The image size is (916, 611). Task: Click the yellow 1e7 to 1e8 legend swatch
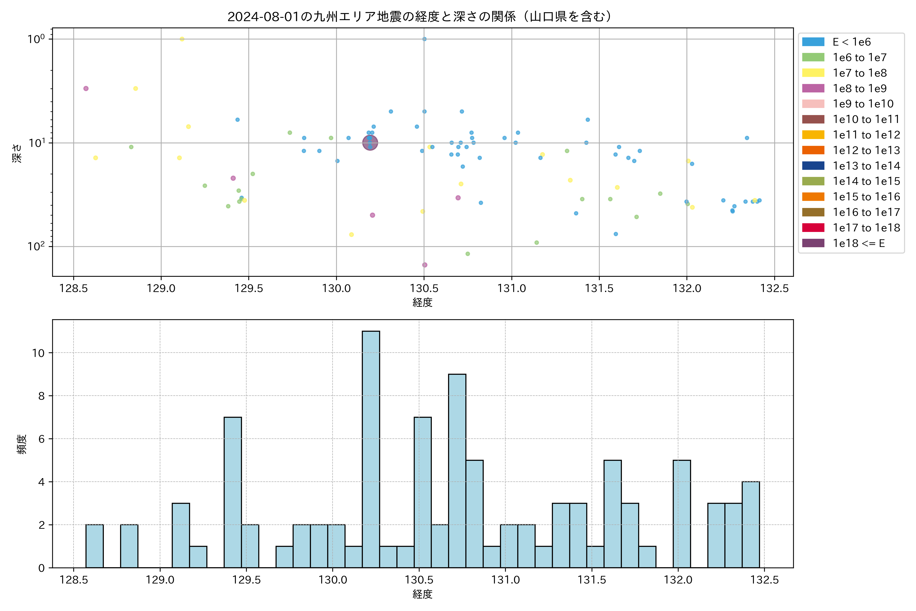click(813, 73)
